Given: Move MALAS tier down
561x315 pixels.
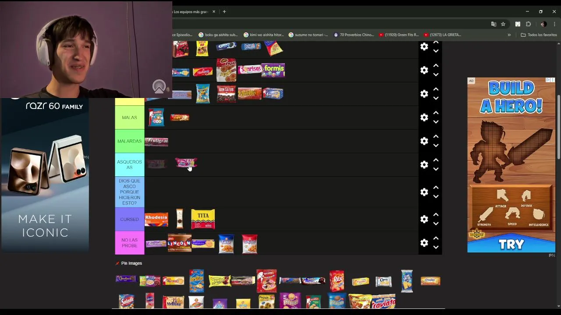Looking at the screenshot, I should (x=436, y=122).
